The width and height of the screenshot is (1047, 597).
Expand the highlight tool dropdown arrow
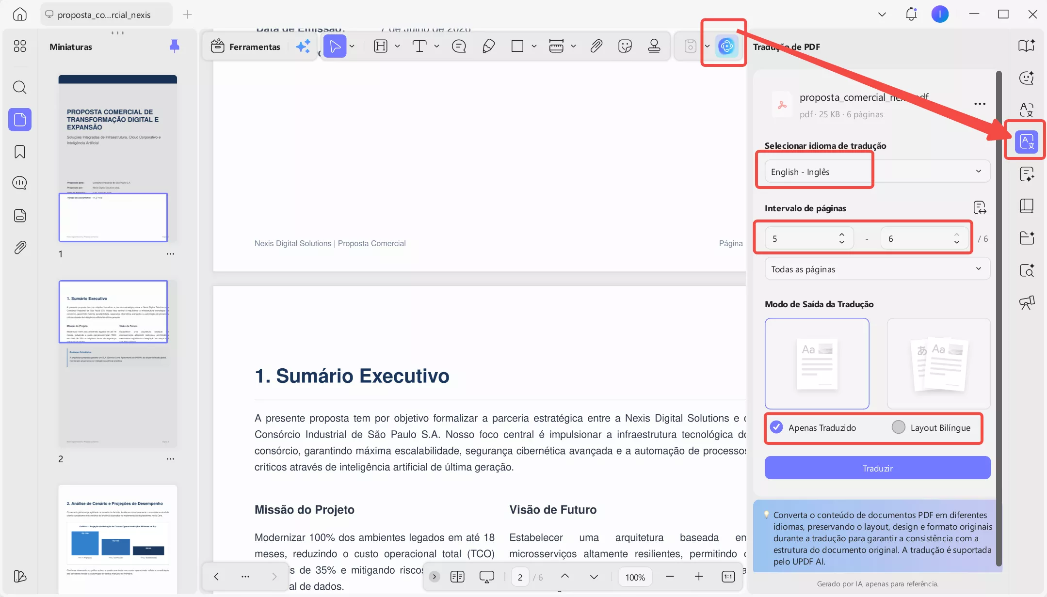coord(397,47)
